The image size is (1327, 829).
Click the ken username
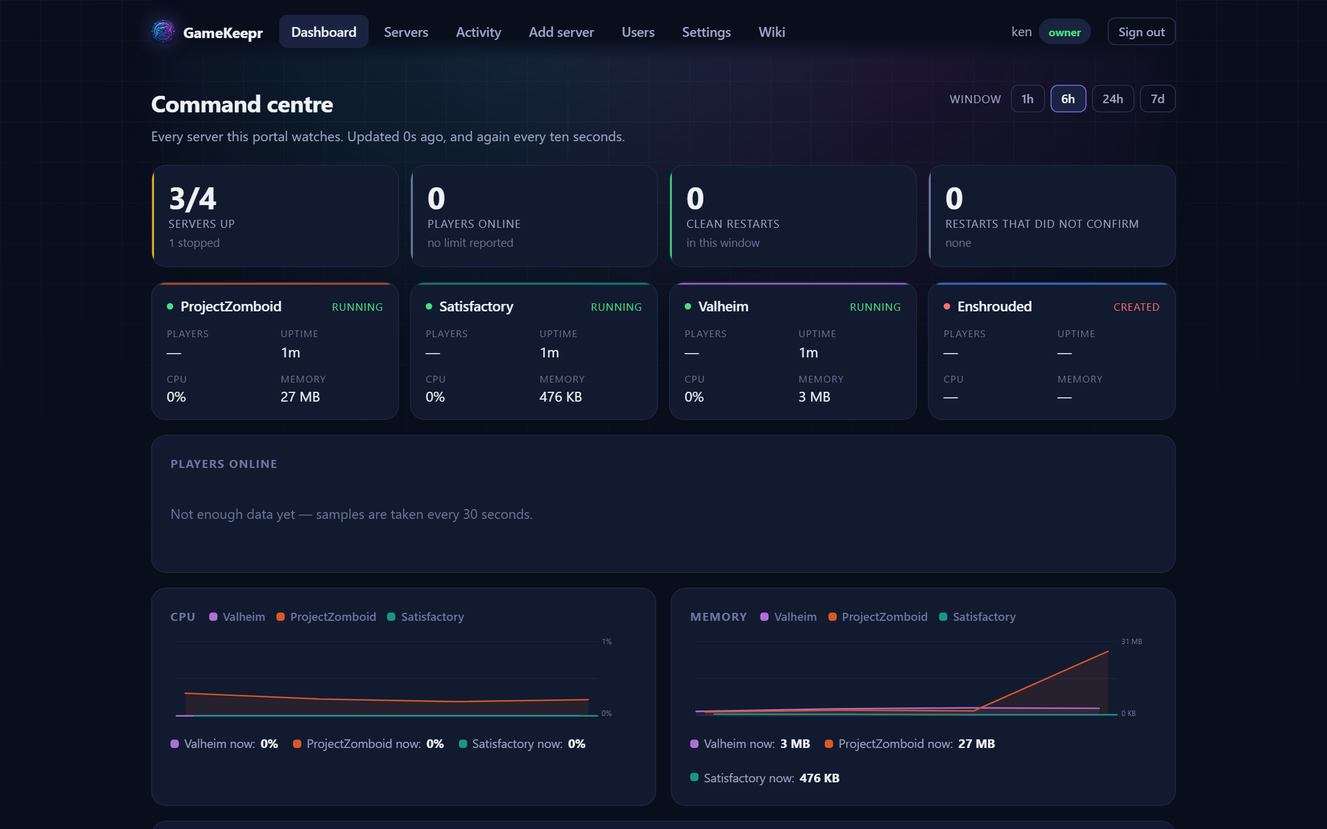click(1021, 32)
